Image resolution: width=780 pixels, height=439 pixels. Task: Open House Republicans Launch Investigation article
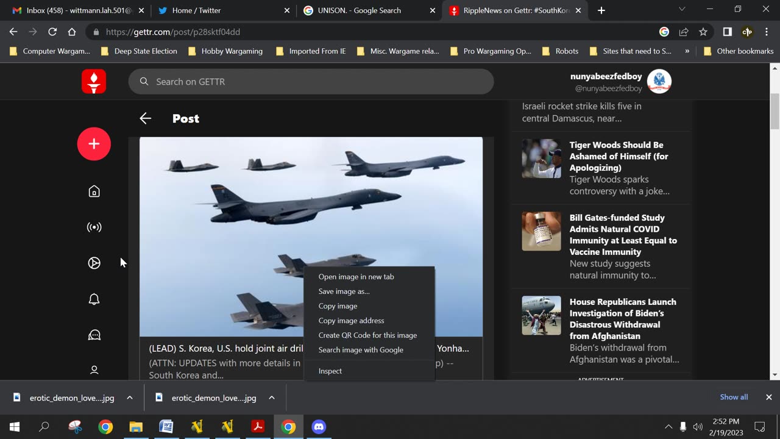(623, 319)
